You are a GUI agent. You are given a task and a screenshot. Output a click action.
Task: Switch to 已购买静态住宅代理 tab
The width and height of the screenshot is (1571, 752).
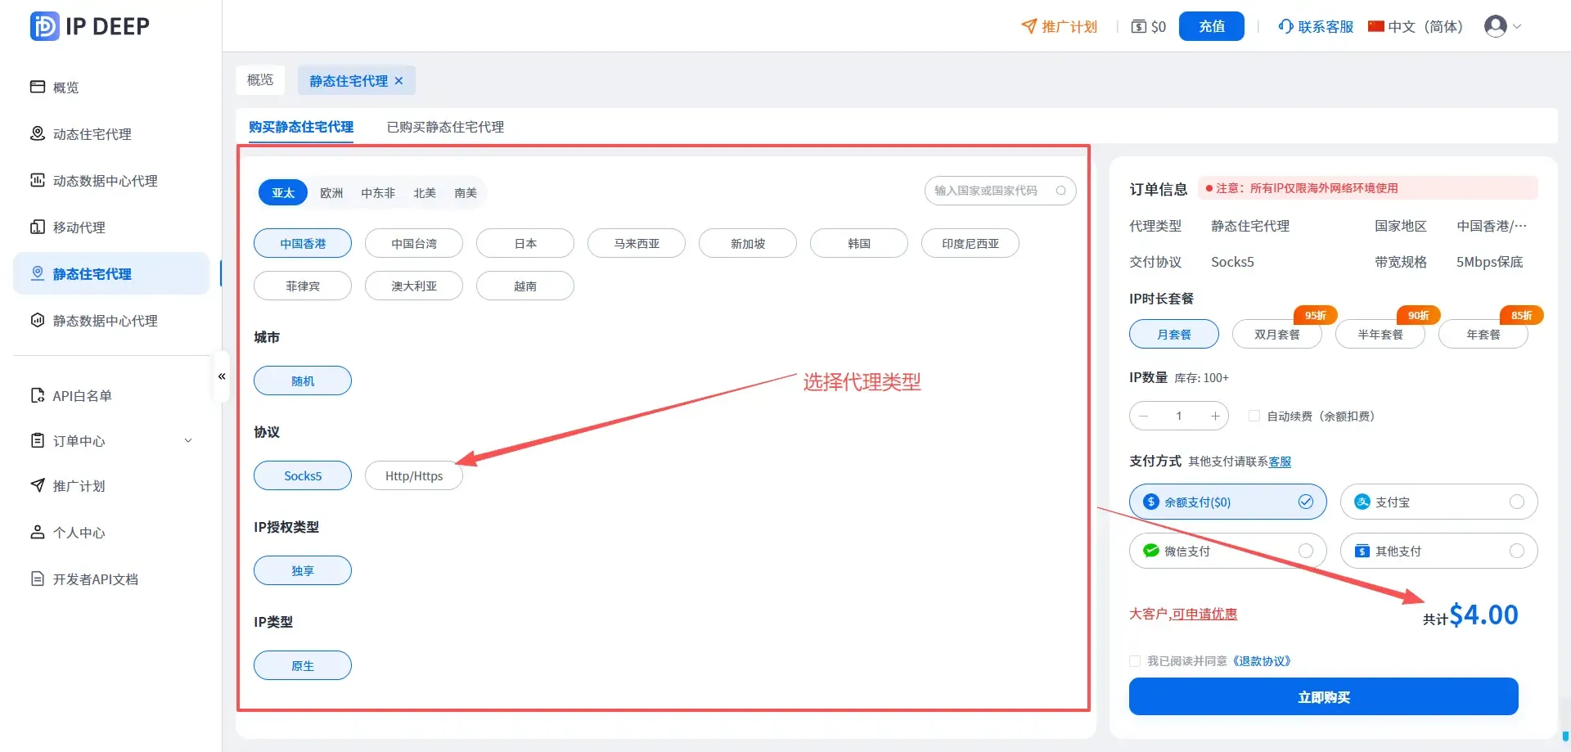pos(445,127)
